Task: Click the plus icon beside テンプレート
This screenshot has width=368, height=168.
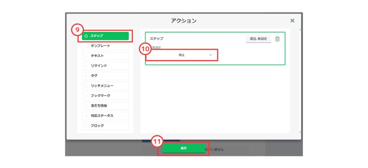Action: pyautogui.click(x=86, y=46)
